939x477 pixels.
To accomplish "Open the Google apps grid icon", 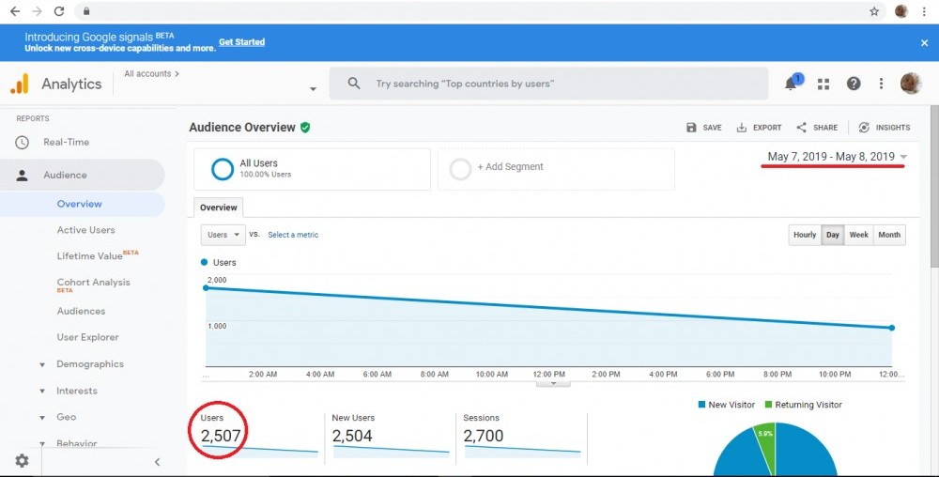I will [824, 84].
